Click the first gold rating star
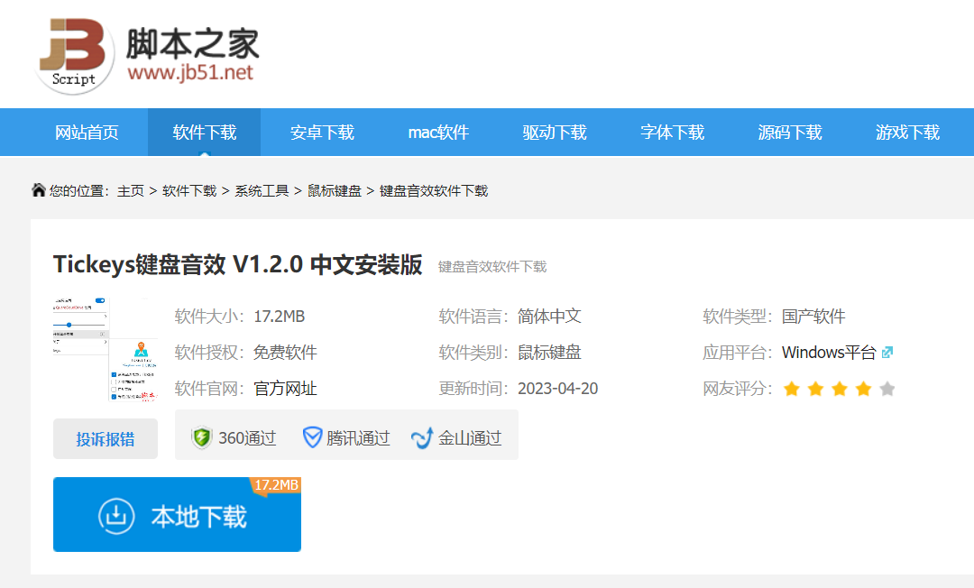Screen dimensions: 974x588 [792, 389]
